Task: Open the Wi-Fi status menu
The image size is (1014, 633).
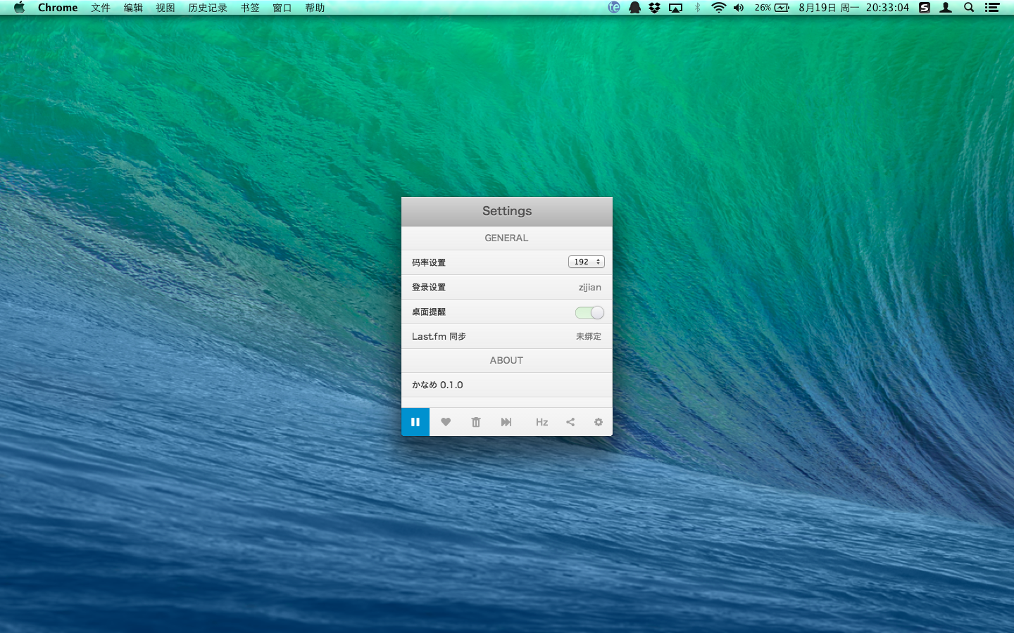Action: pyautogui.click(x=718, y=8)
